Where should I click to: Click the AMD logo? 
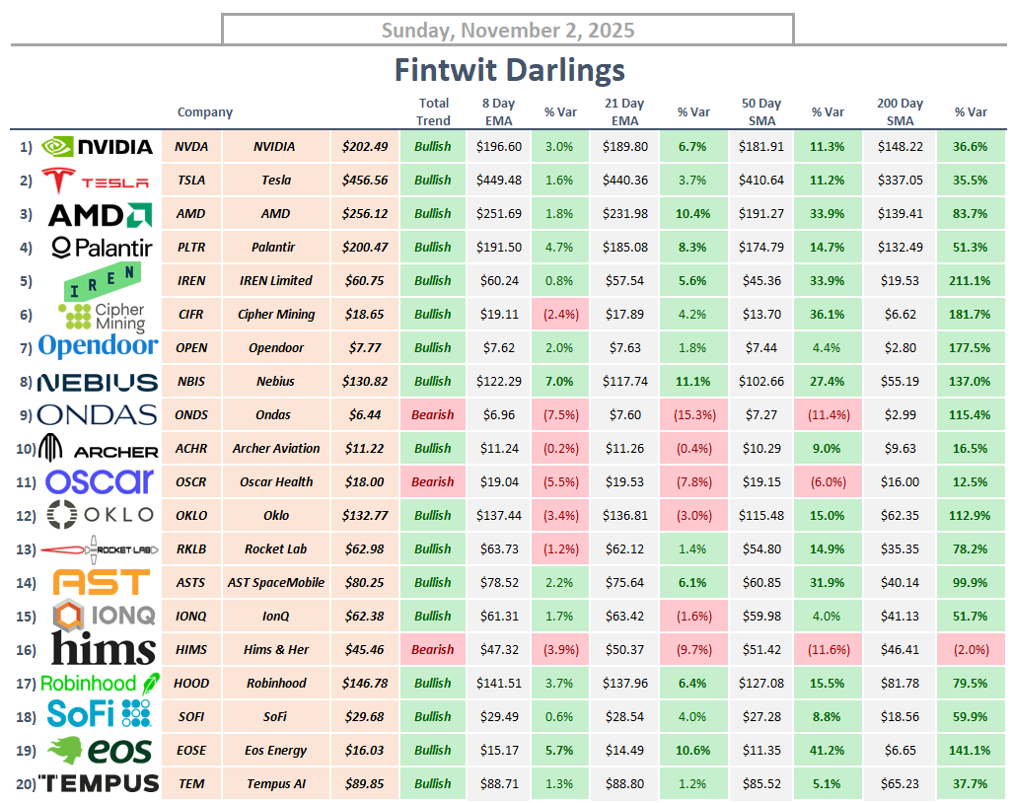100,215
